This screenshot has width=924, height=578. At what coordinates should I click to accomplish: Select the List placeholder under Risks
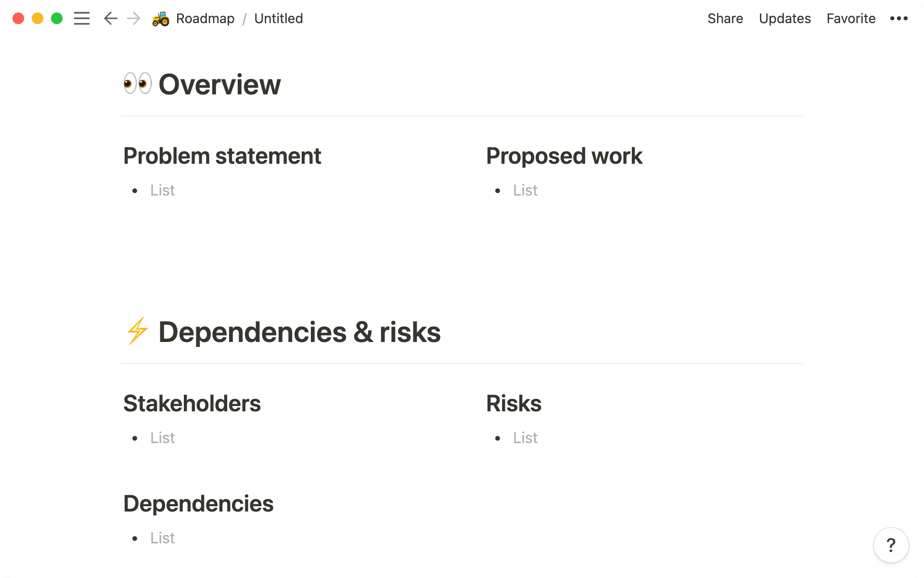click(525, 437)
